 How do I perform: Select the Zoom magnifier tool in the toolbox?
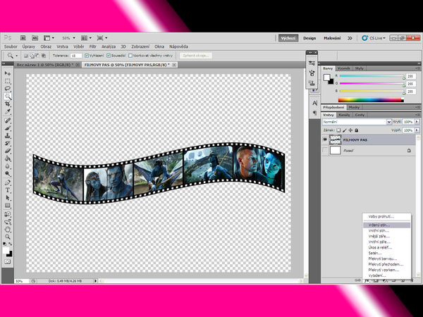tap(8, 237)
